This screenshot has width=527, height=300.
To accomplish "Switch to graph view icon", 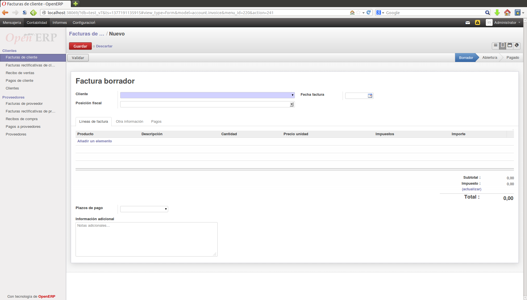I will [517, 45].
